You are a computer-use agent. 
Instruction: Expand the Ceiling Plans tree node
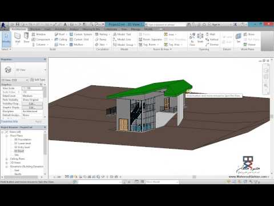[6, 159]
